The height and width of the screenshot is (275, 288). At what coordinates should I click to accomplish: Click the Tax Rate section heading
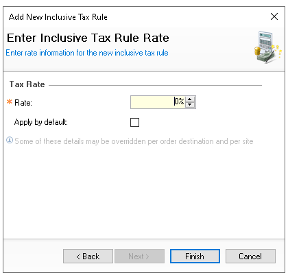coord(27,84)
